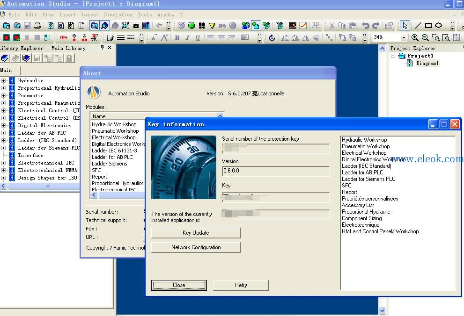This screenshot has height=316, width=464.
Task: Open the Tools menu
Action: pos(145,14)
